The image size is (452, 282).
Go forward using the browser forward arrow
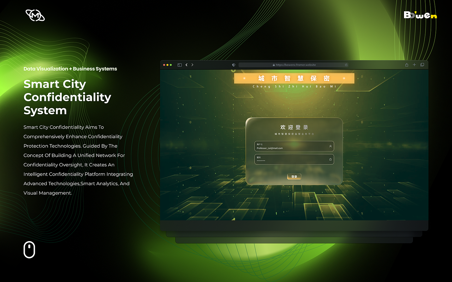pyautogui.click(x=192, y=65)
